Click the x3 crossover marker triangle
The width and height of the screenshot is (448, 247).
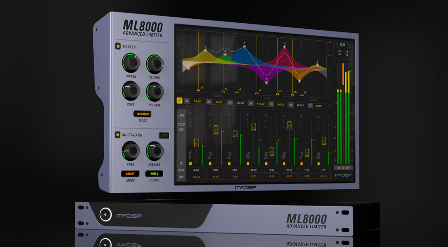click(237, 92)
